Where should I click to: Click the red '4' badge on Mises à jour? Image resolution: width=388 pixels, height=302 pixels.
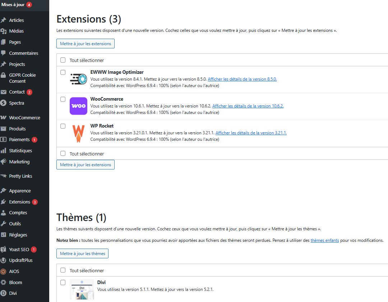(29, 5)
